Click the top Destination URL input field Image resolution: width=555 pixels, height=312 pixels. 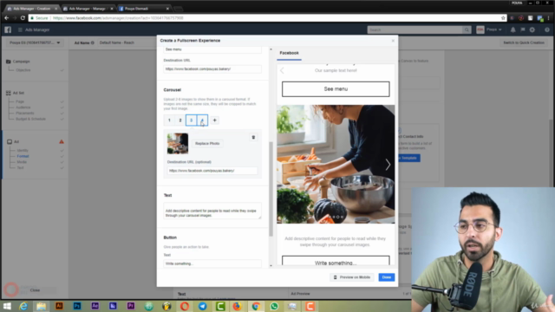click(212, 69)
